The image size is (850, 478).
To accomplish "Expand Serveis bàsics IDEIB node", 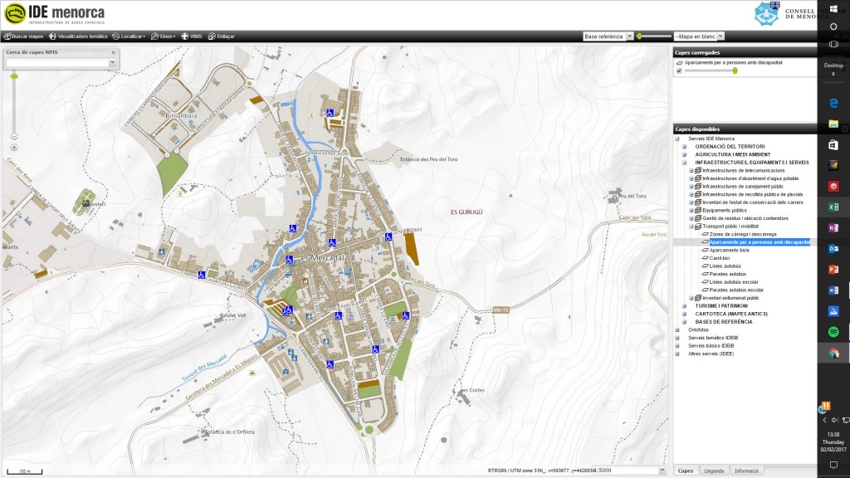I will point(677,346).
